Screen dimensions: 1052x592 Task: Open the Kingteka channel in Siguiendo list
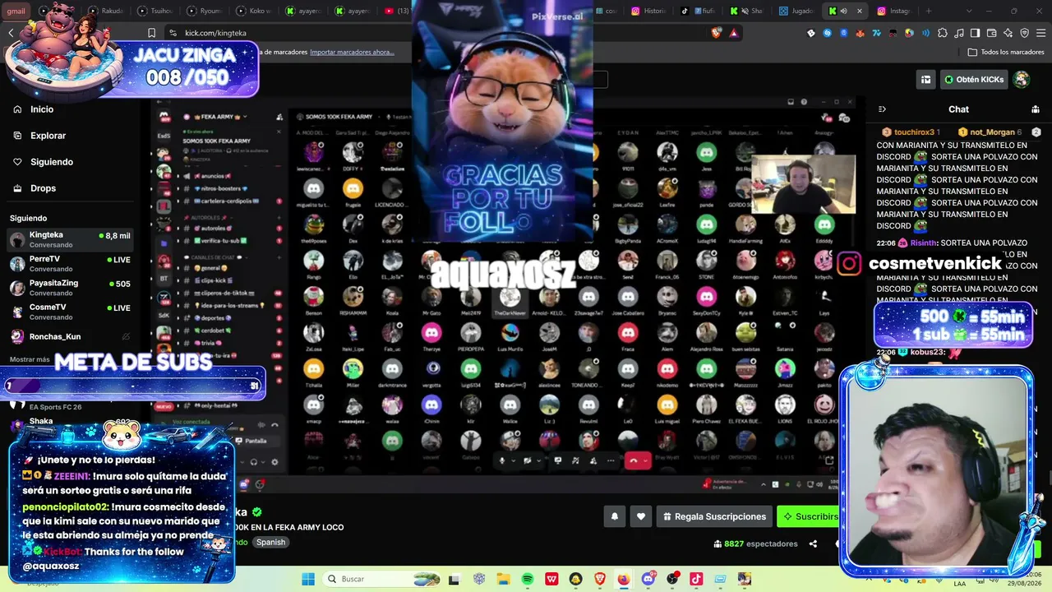coord(70,239)
